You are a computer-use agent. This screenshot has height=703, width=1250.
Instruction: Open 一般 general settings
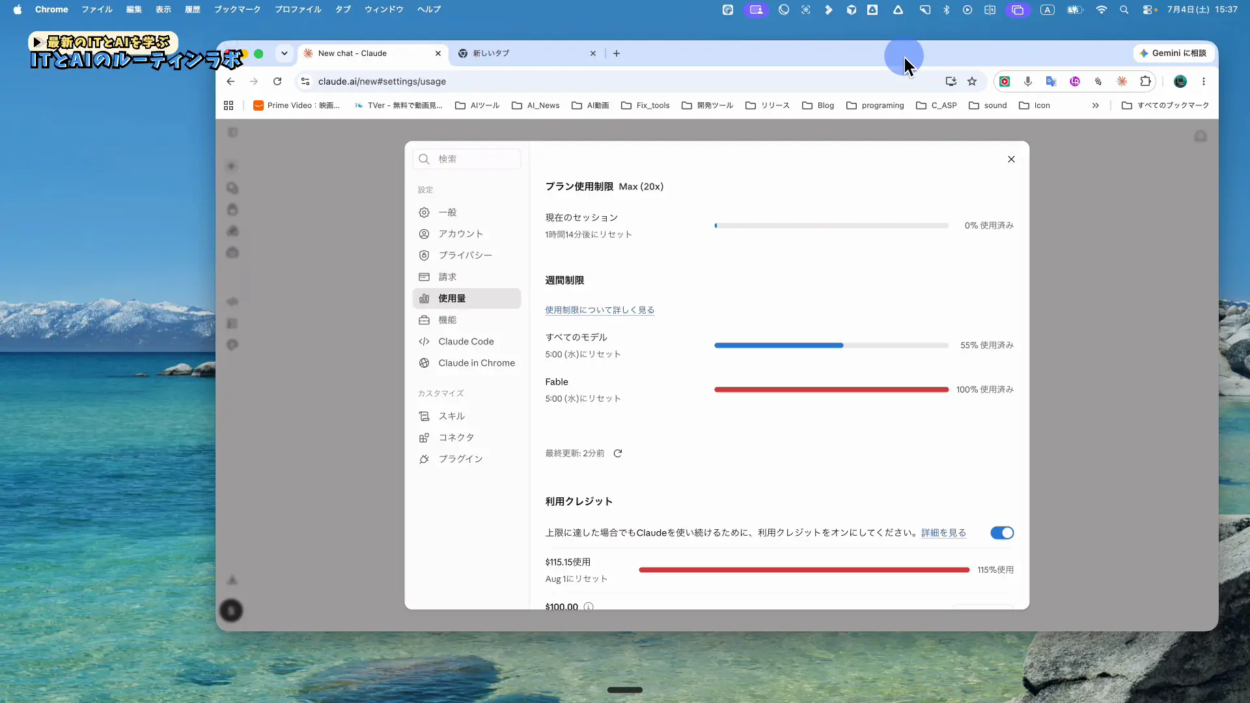coord(467,212)
